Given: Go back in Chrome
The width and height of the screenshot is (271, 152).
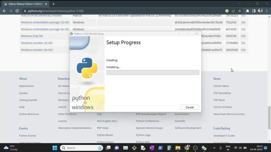Looking at the screenshot, I should tap(4, 11).
